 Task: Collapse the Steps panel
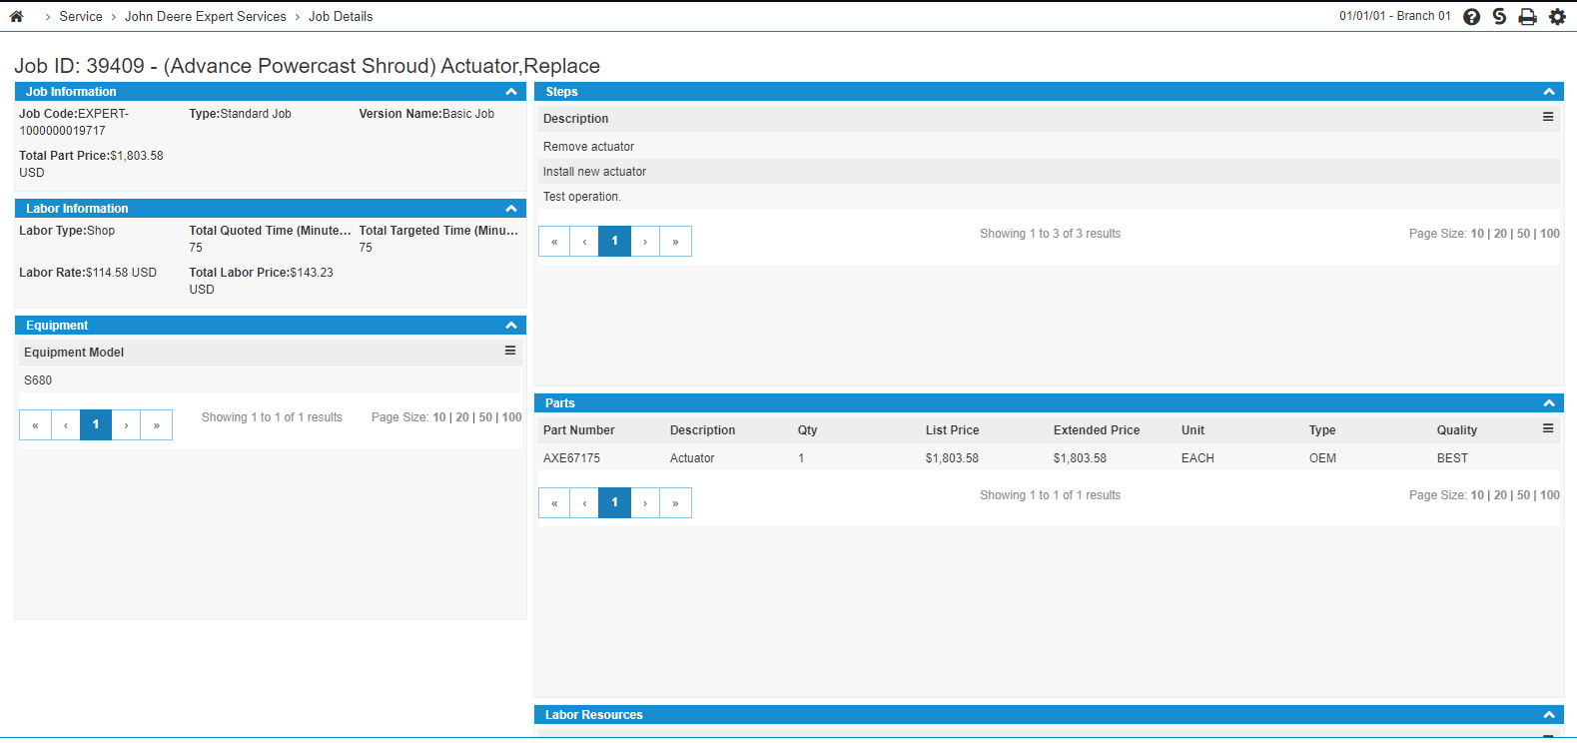pos(1549,92)
